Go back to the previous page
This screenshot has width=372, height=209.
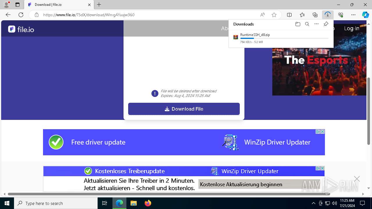coord(8,15)
